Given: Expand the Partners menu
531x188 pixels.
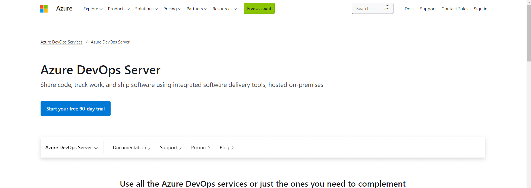Looking at the screenshot, I should click(x=197, y=9).
